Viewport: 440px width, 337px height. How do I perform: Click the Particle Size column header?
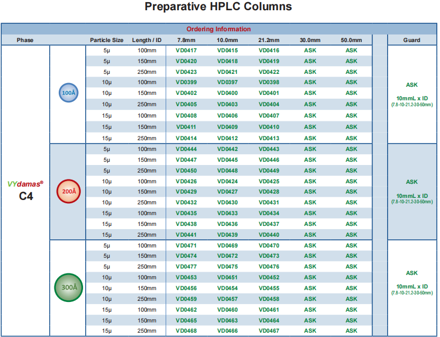tap(107, 40)
